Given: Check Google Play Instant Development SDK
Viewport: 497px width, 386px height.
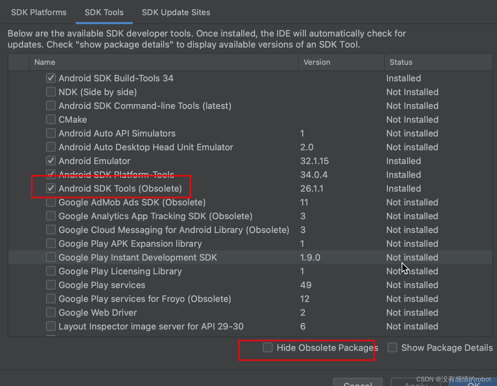Looking at the screenshot, I should (51, 257).
